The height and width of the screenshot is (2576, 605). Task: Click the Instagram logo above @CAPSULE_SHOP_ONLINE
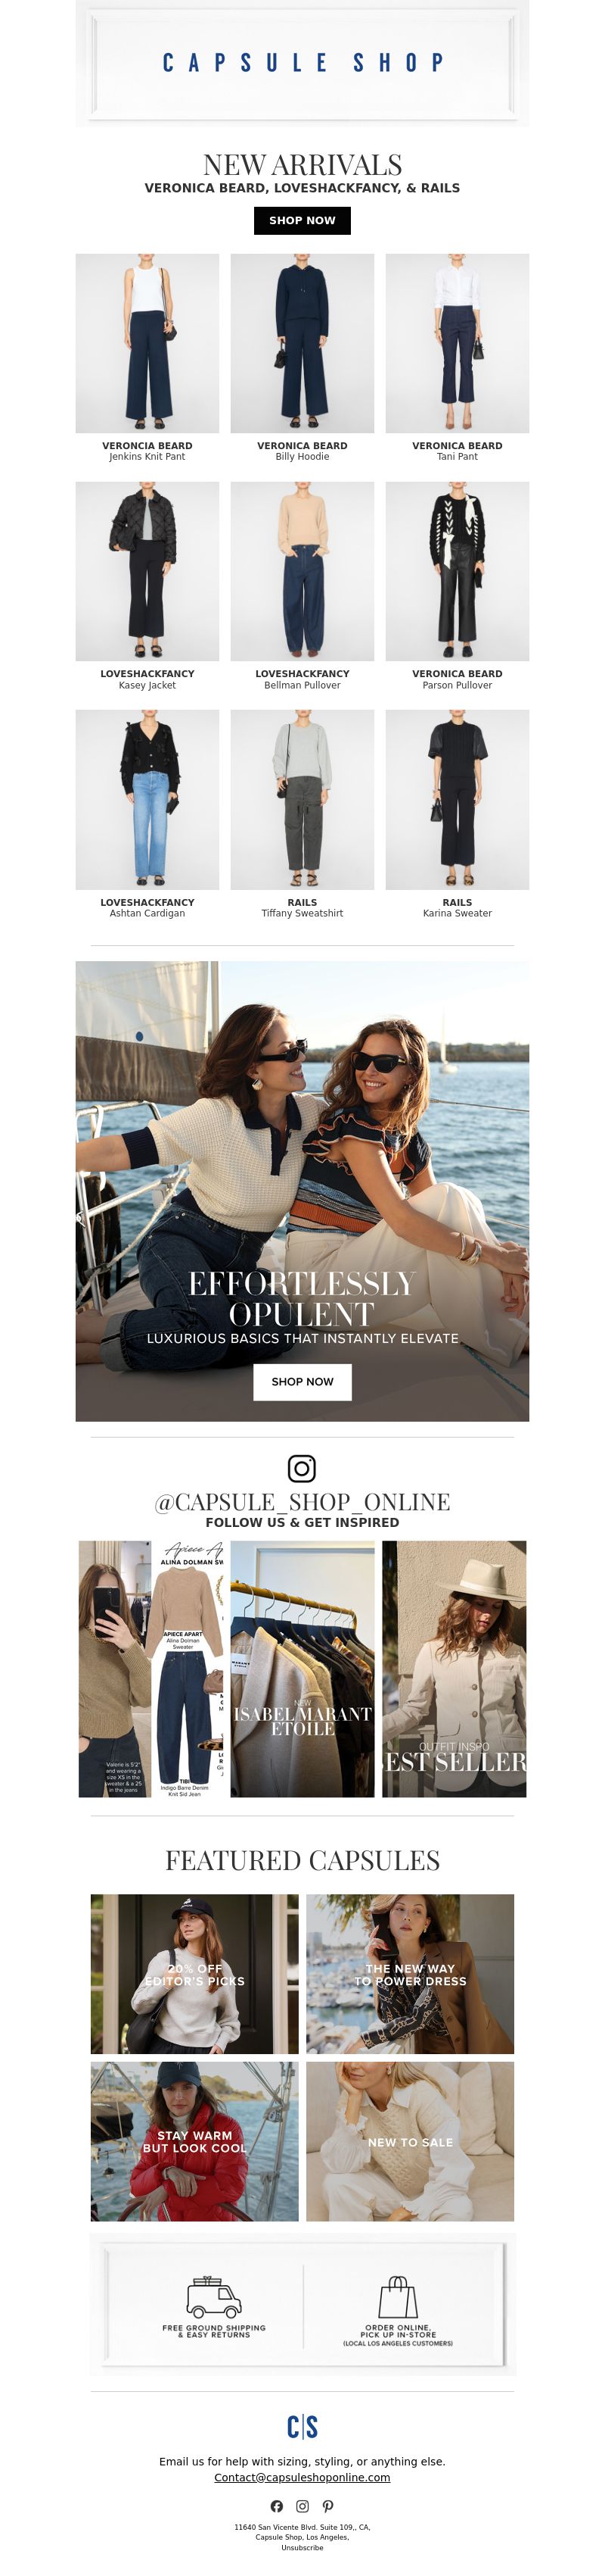coord(302,1468)
